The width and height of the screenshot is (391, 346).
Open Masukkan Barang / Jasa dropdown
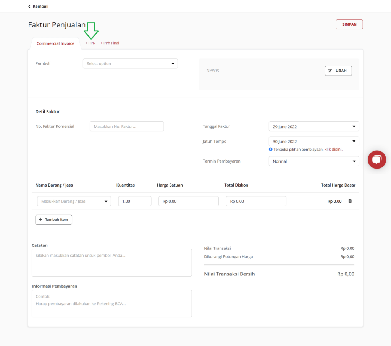(74, 201)
